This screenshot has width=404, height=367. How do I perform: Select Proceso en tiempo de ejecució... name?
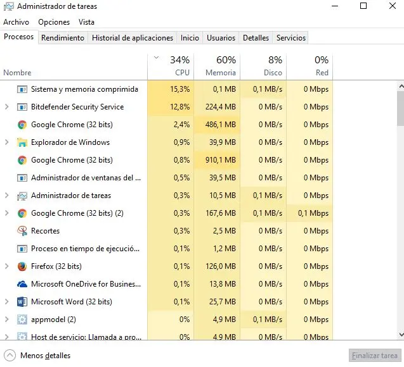(85, 249)
